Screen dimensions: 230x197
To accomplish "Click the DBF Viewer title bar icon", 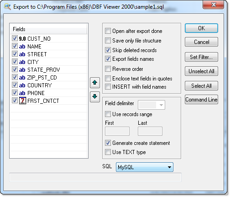I will [x=7, y=7].
